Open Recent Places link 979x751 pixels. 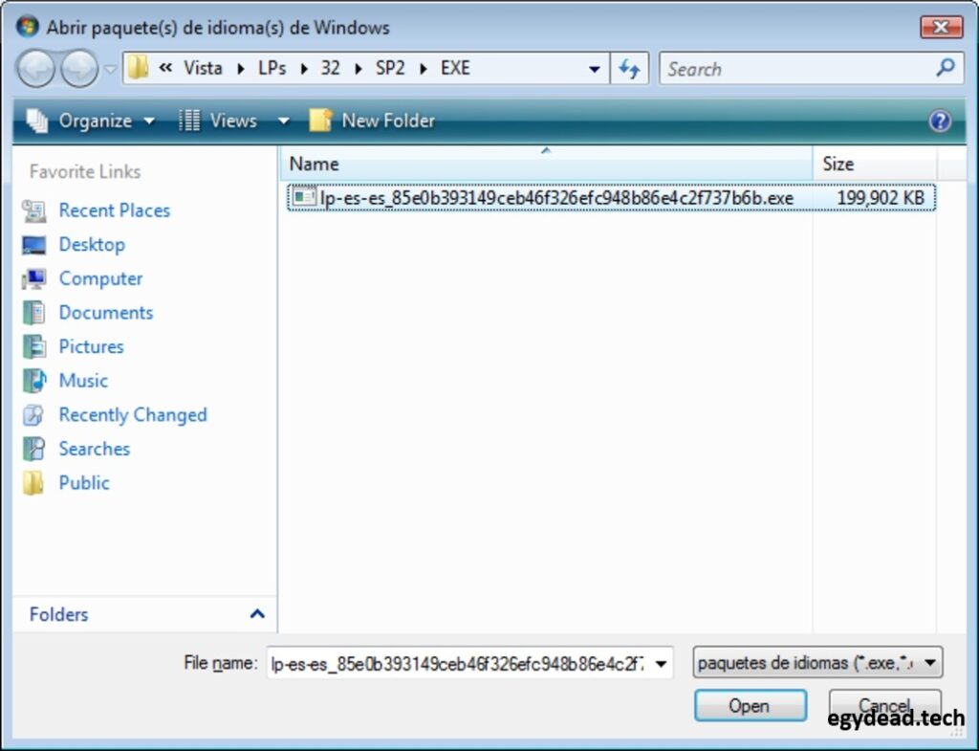coord(115,210)
